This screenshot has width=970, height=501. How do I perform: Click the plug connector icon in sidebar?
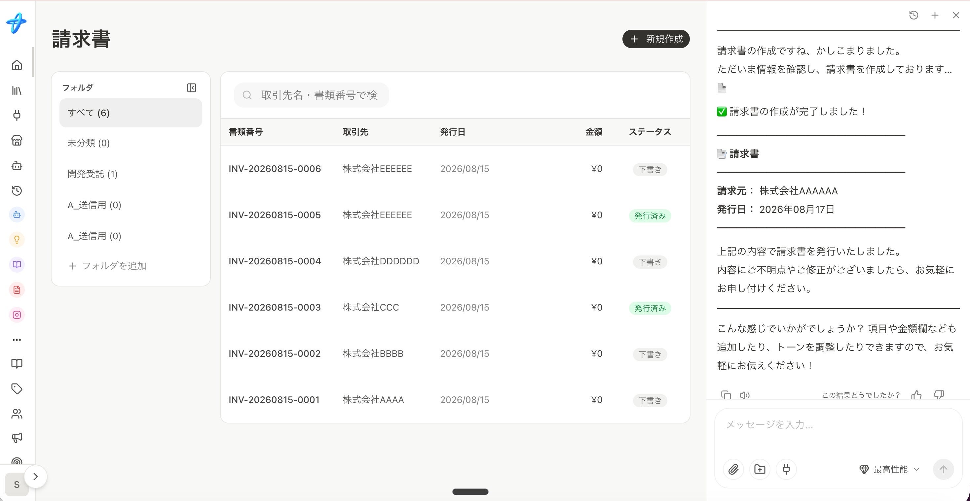tap(17, 115)
